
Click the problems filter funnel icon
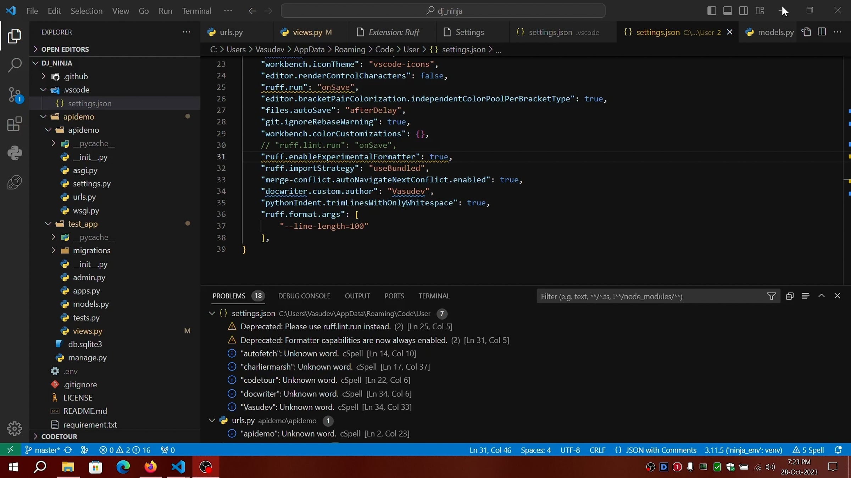pyautogui.click(x=771, y=296)
